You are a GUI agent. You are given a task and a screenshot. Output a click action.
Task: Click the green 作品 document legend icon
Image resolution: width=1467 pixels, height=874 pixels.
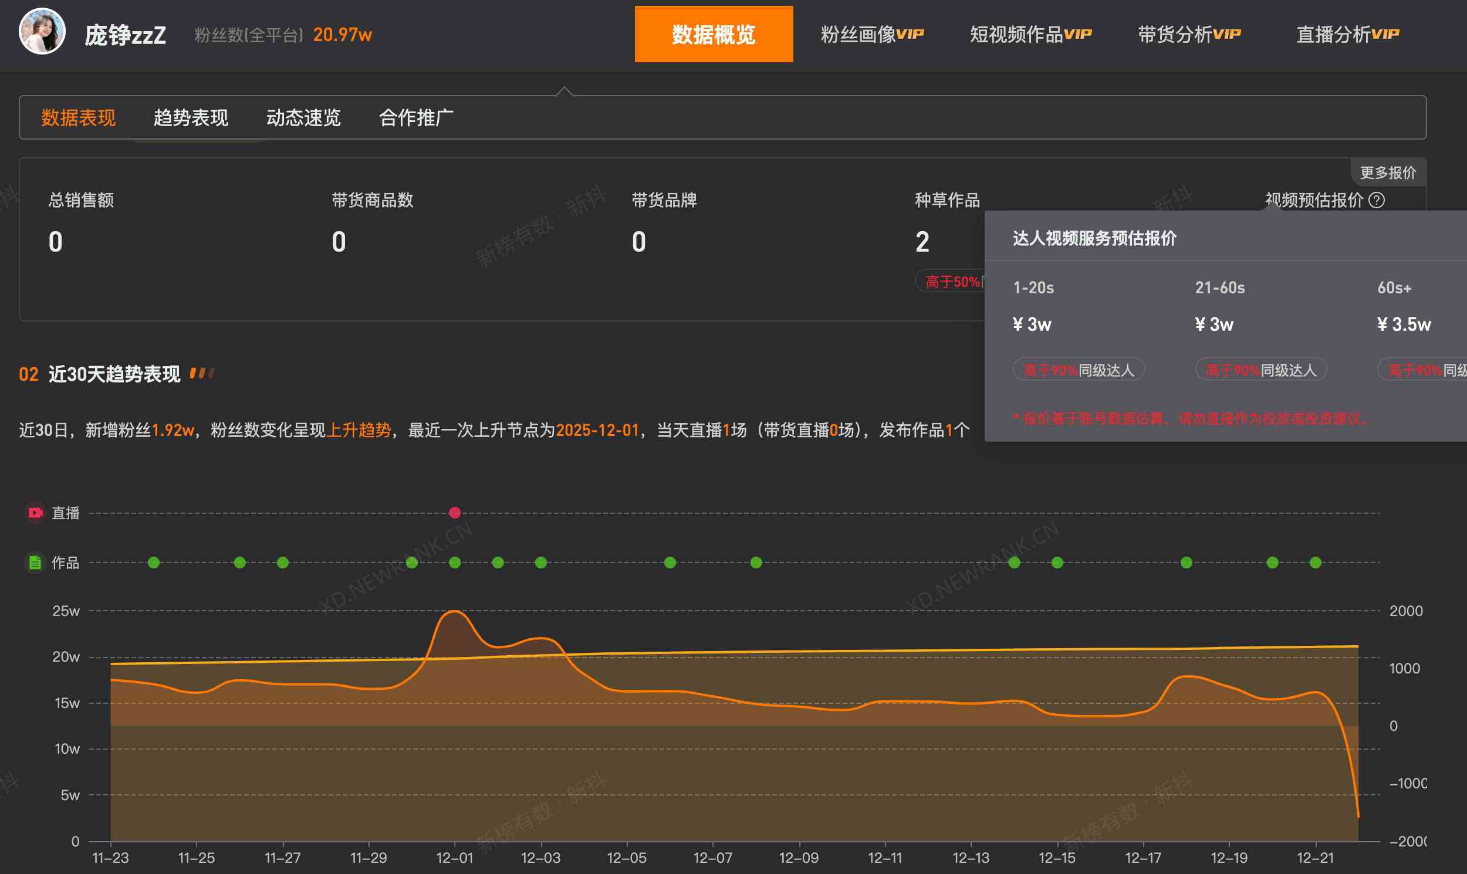click(35, 562)
